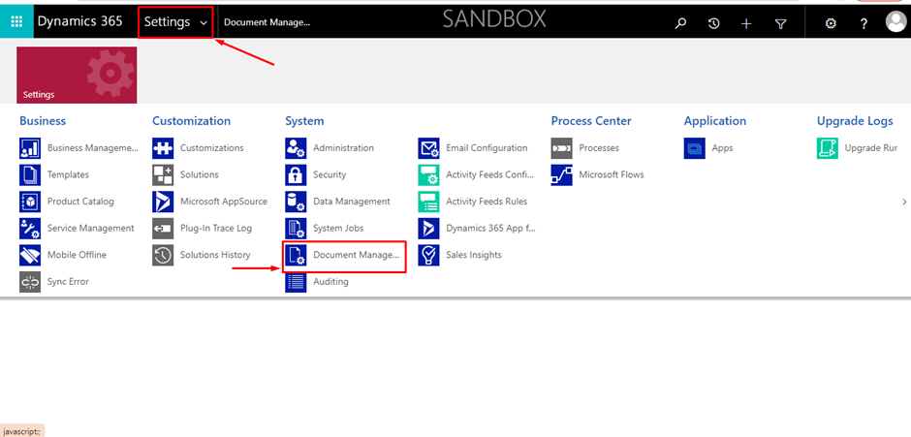Click the Solutions History clock icon
Viewport: 911px width, 437px height.
163,255
